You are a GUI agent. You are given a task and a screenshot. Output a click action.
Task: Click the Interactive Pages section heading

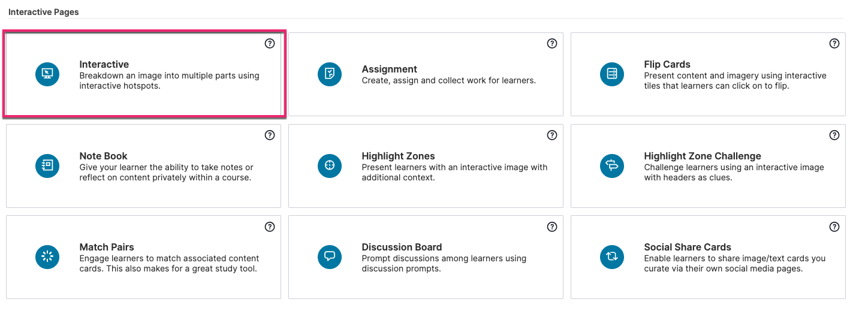(44, 12)
